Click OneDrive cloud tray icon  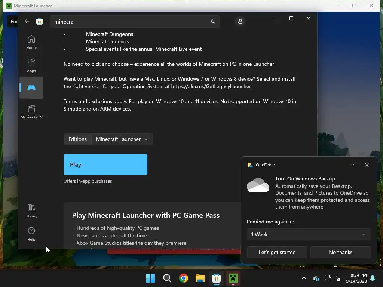pyautogui.click(x=316, y=278)
